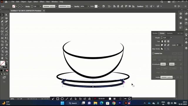Viewport: 188px width, 106px height.
Task: Click the Opacity label in control bar
Action: pos(77,6)
